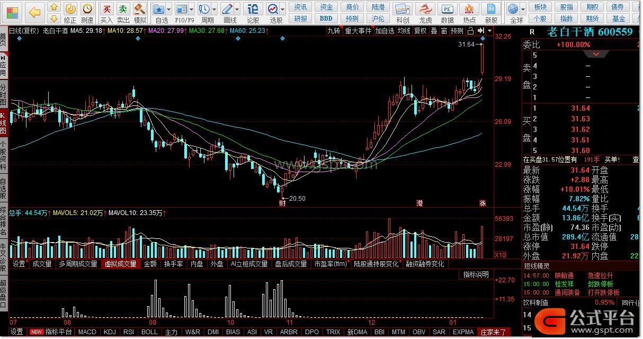Click the 加自选 add to watchlist button
Image resolution: width=643 pixels, height=339 pixels.
pos(385,31)
